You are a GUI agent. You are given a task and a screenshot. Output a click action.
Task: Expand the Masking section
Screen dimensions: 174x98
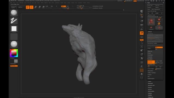[x=150, y=93]
